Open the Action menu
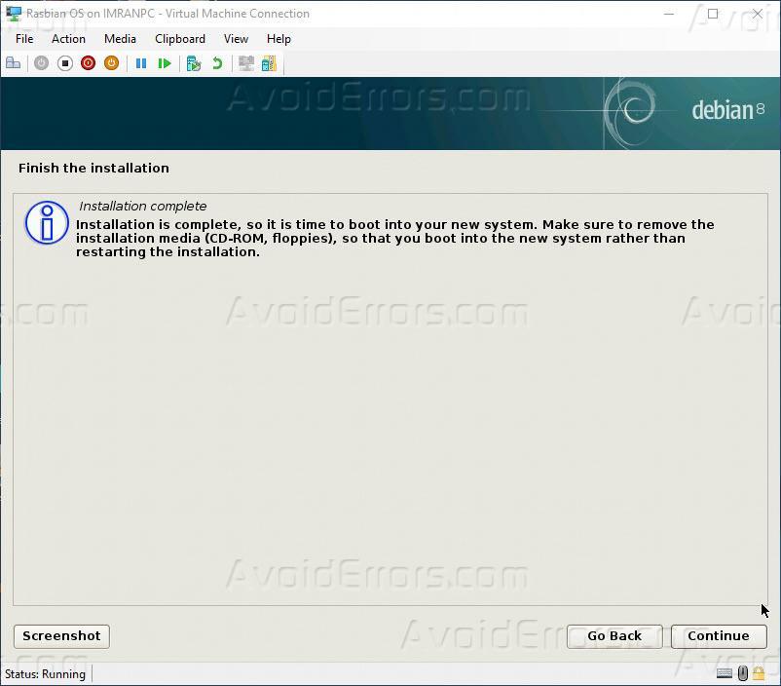Screen dimensions: 781x686 68,39
